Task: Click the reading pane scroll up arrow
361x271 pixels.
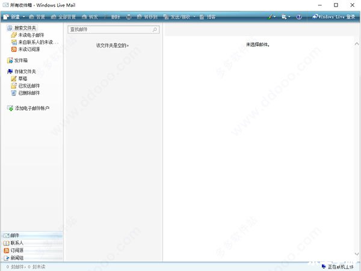Action: click(357, 44)
